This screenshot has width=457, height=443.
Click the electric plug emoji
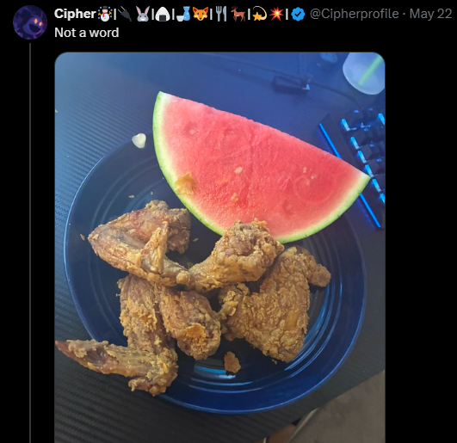point(125,14)
